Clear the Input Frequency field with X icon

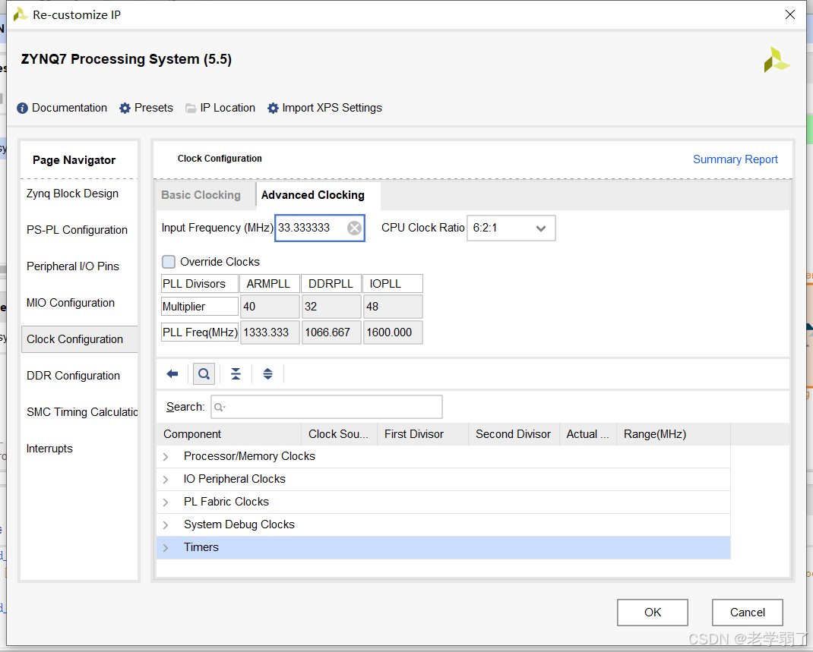(354, 228)
